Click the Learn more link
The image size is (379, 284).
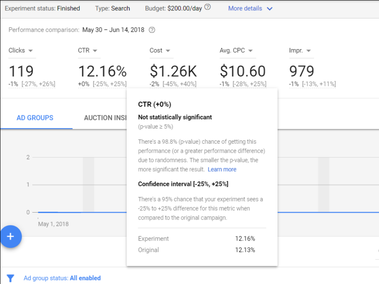click(x=222, y=169)
